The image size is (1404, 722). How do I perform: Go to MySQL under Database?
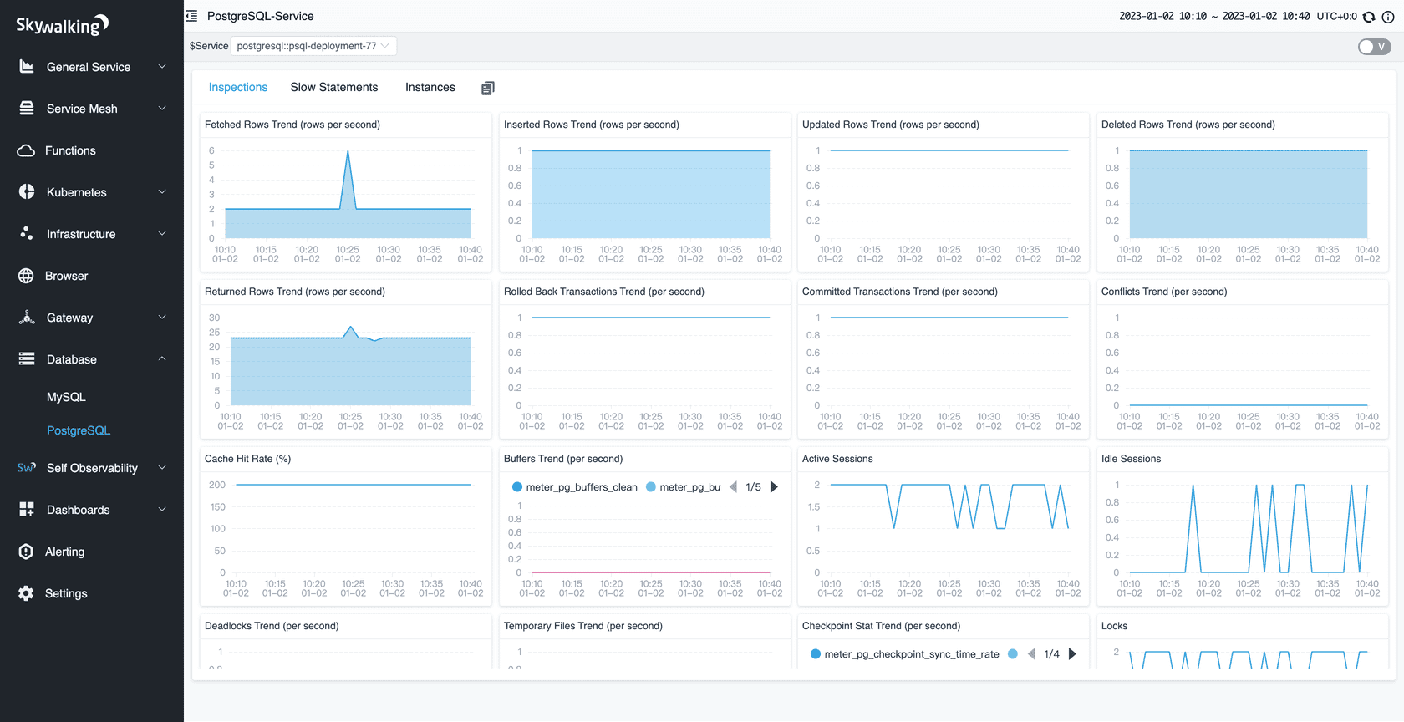[x=66, y=397]
